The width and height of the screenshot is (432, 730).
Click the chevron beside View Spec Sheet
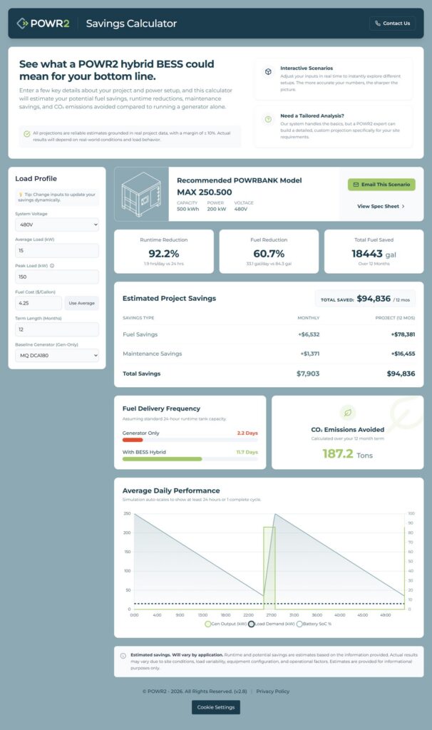point(403,206)
